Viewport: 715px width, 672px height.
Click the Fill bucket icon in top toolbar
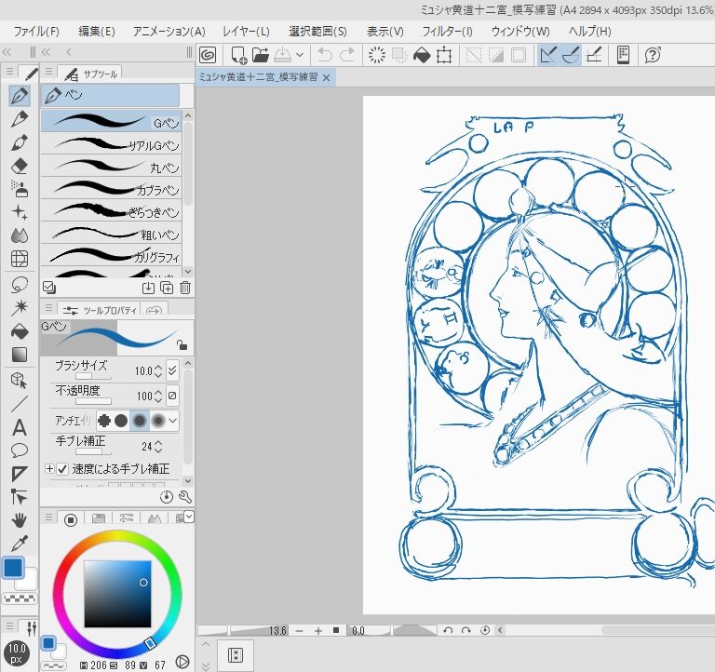click(x=422, y=55)
